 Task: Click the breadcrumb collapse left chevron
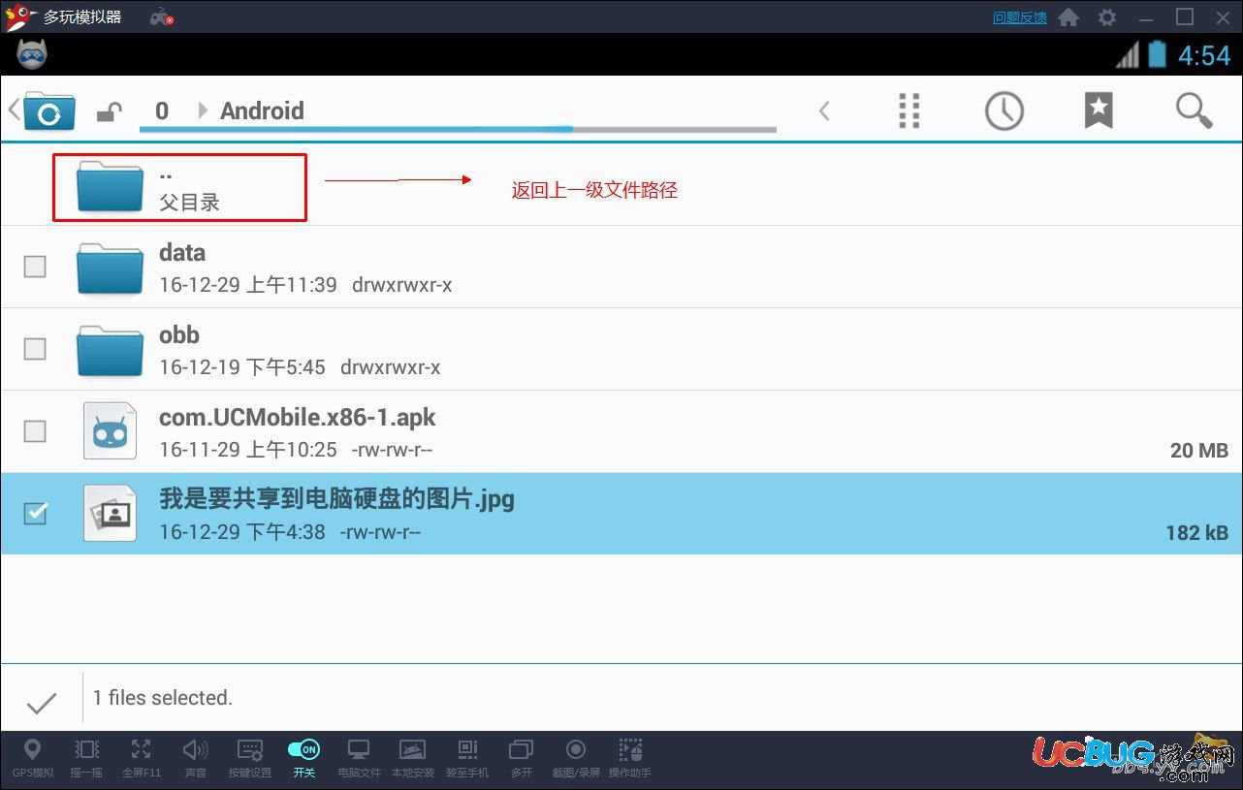point(824,111)
